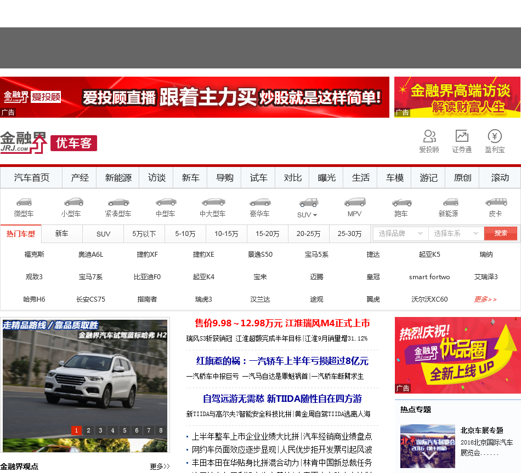The image size is (521, 473).
Task: Select the 小型车 car icon
Action: pos(74,201)
